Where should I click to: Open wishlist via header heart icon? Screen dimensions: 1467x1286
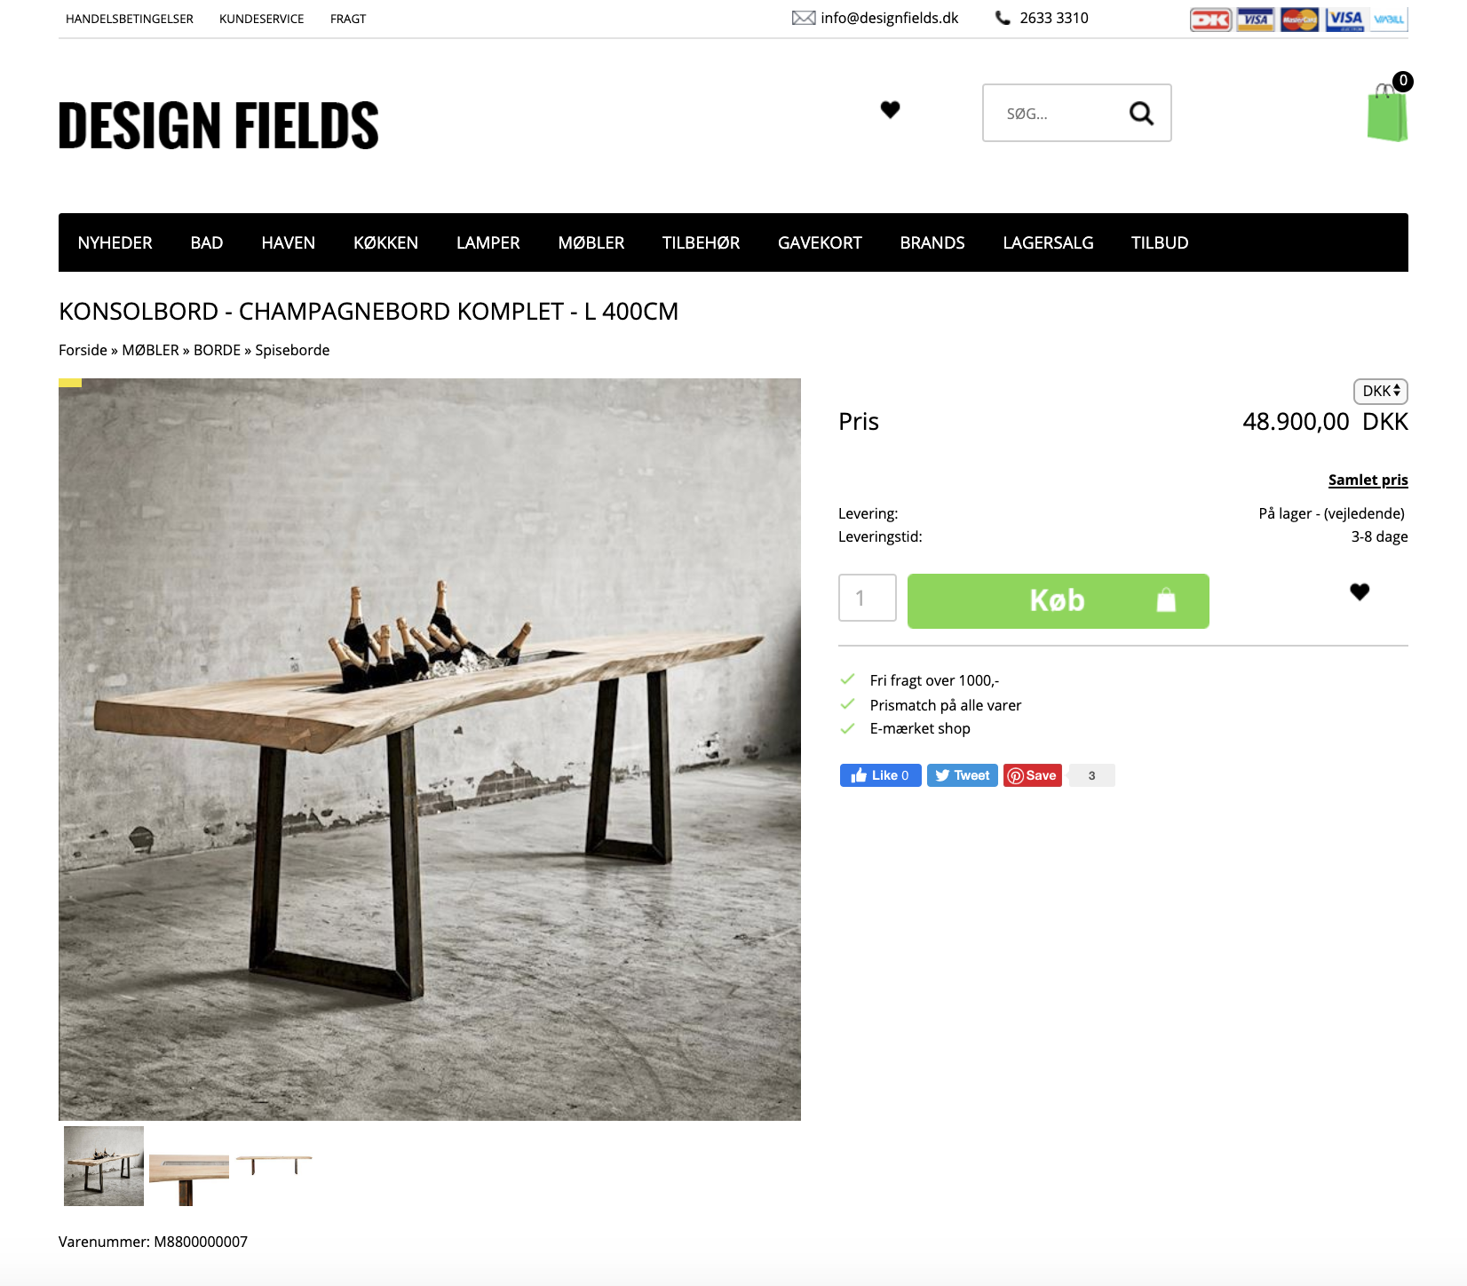pyautogui.click(x=890, y=109)
